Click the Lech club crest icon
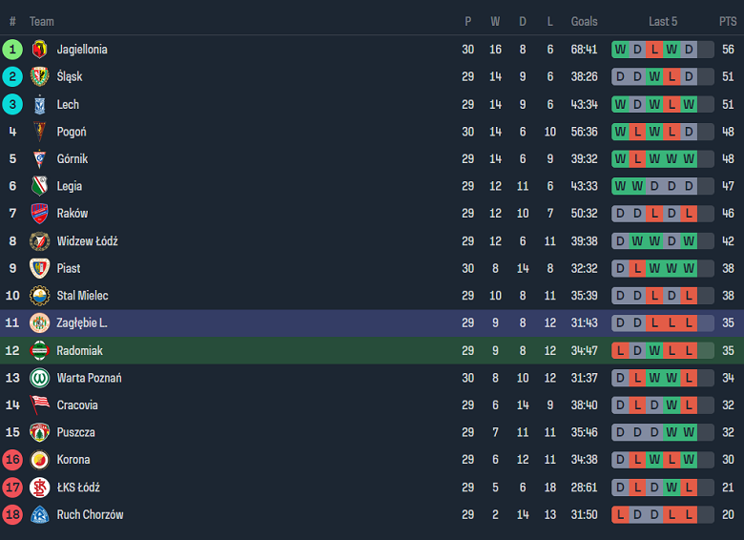This screenshot has height=540, width=744. [39, 104]
